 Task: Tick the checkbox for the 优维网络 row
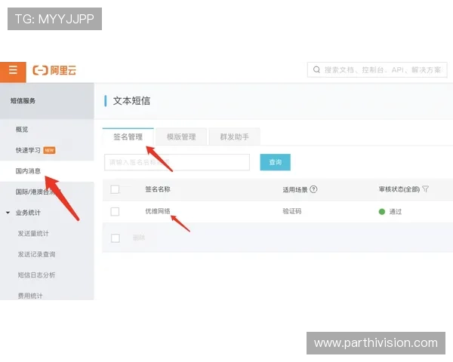[115, 212]
